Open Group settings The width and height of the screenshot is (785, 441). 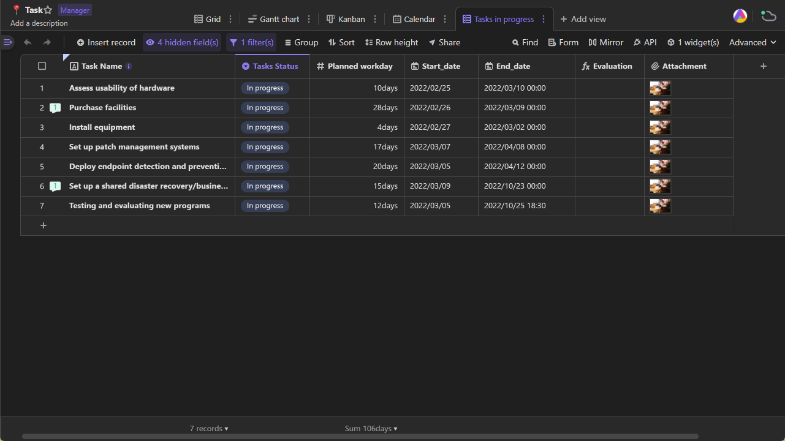(x=301, y=42)
